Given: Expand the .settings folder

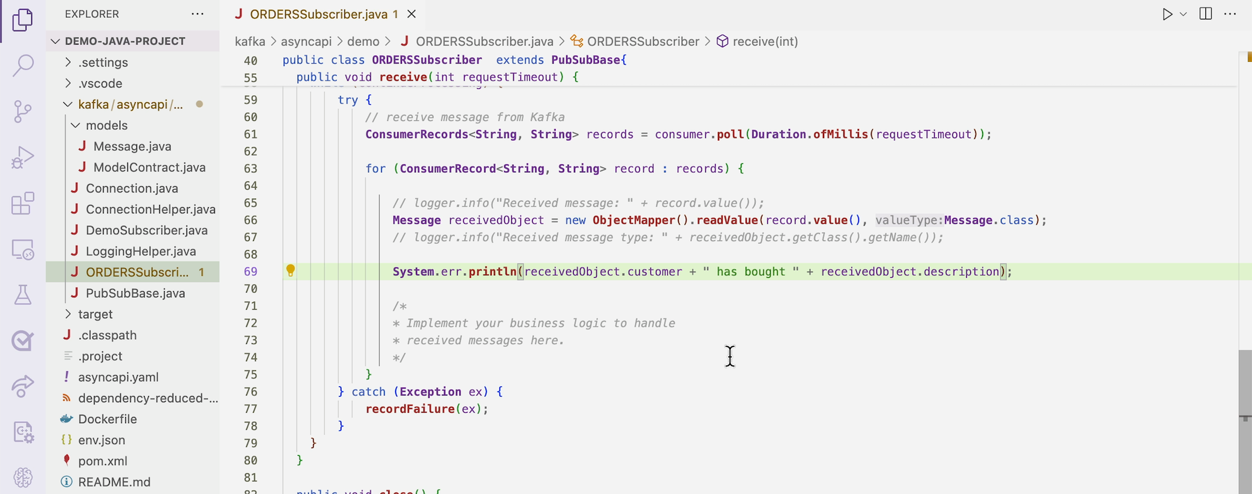Looking at the screenshot, I should (67, 63).
